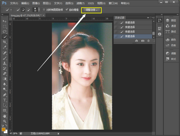The image size is (180, 136).
Task: Select the Rectangle shape tool
Action: [x=5, y=110]
